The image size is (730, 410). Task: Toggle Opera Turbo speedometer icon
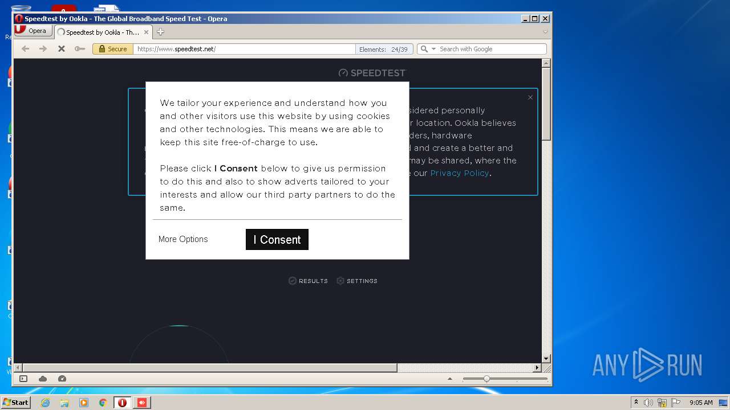[62, 379]
